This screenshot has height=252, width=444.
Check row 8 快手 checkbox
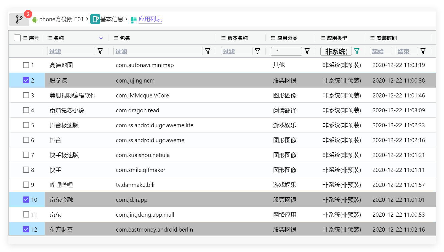point(26,170)
